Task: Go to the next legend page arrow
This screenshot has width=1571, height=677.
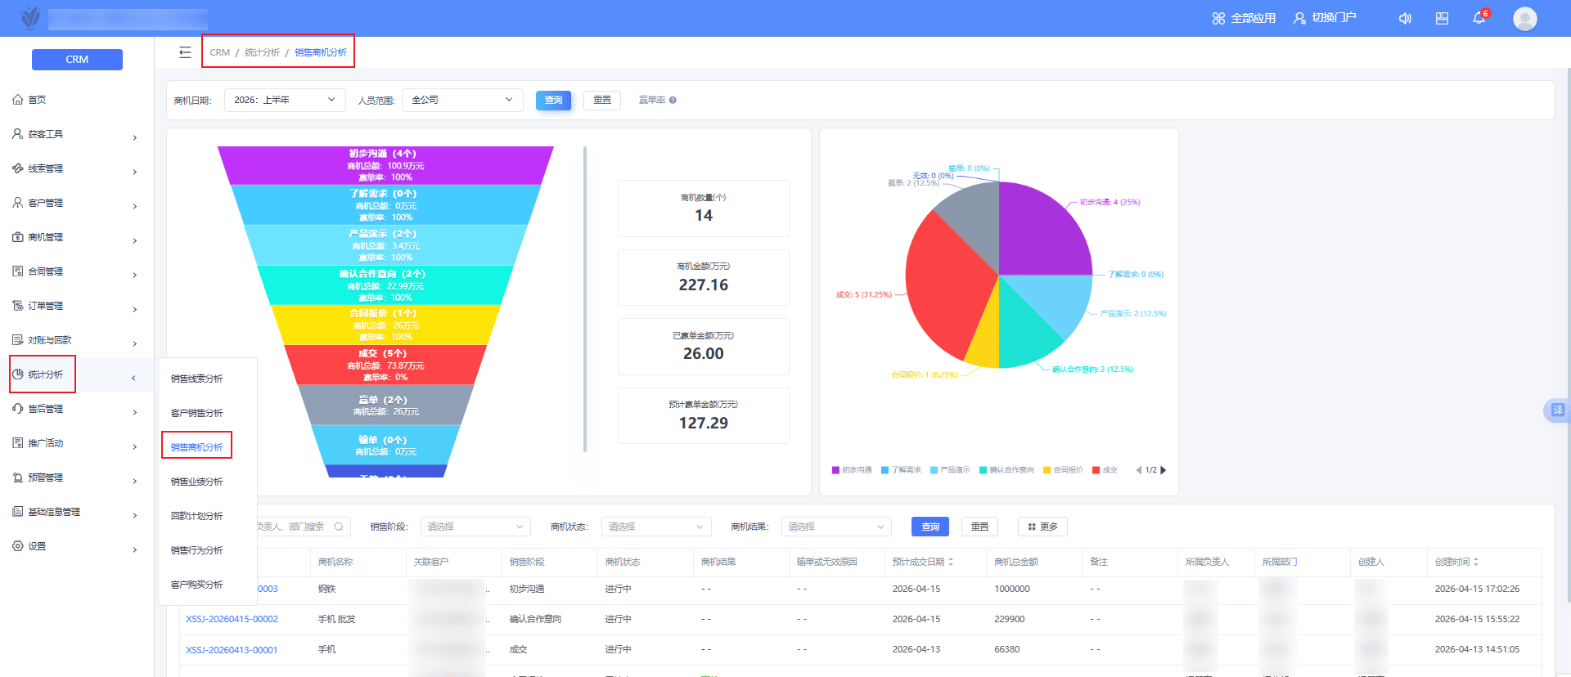Action: click(x=1164, y=470)
